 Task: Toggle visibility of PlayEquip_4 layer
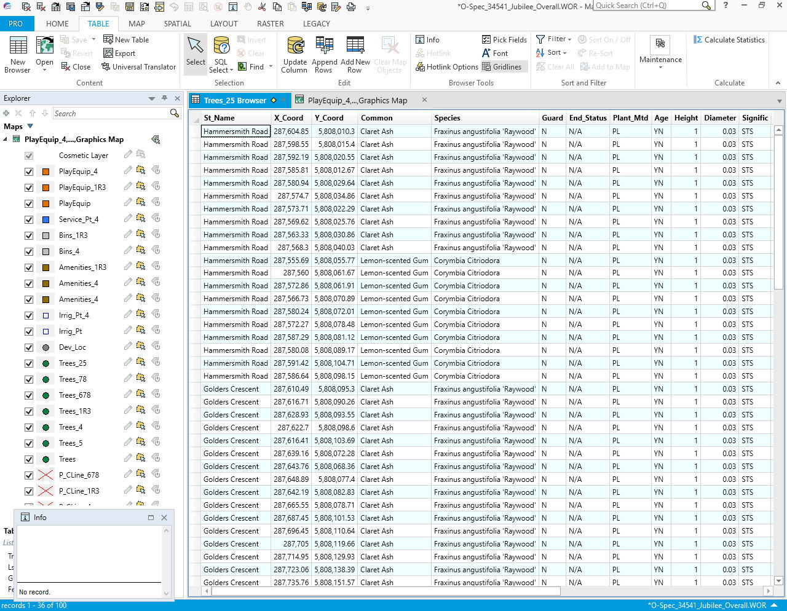29,171
